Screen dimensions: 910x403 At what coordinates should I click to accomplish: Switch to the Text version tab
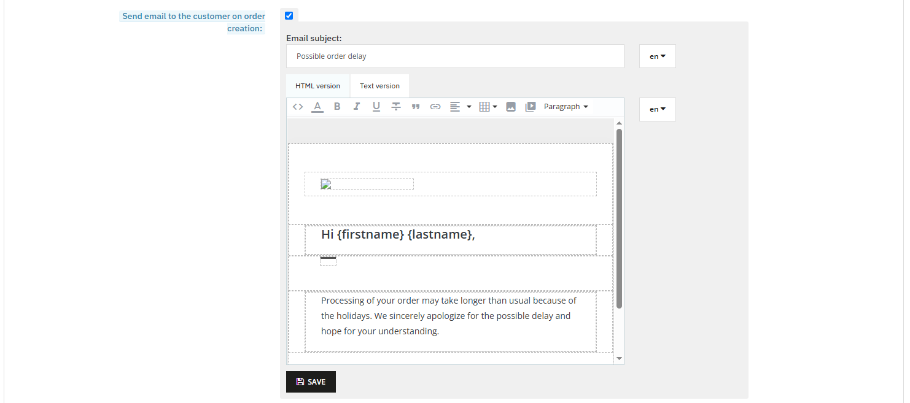(379, 86)
